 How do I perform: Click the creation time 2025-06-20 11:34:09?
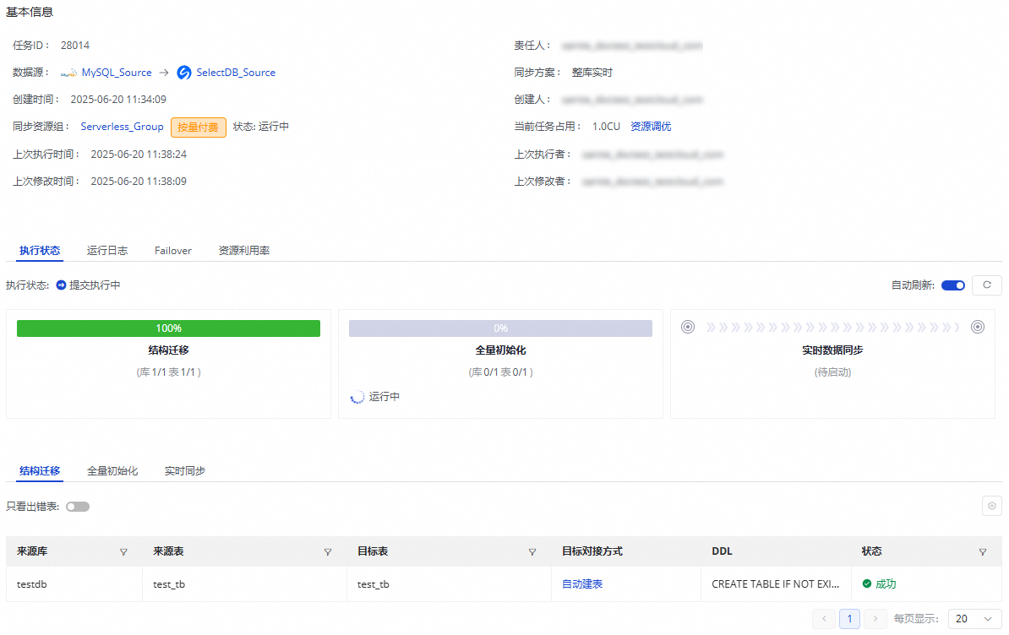(x=118, y=100)
